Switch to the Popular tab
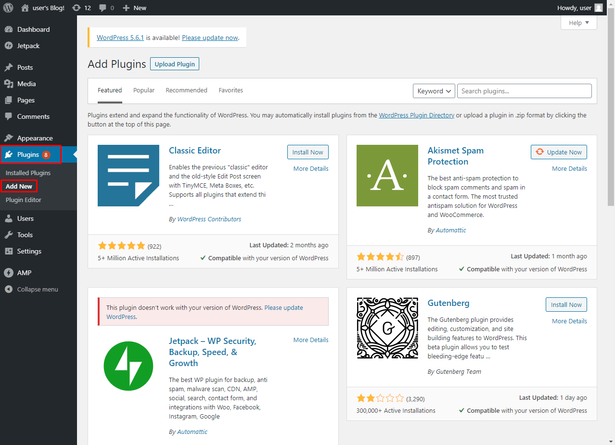The image size is (615, 445). click(x=144, y=90)
